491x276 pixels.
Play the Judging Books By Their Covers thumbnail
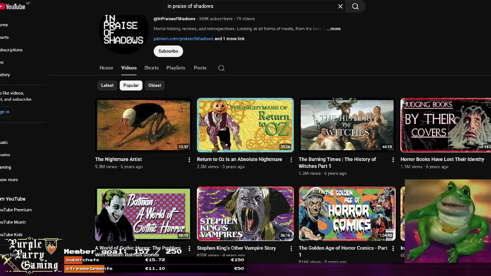tap(446, 125)
